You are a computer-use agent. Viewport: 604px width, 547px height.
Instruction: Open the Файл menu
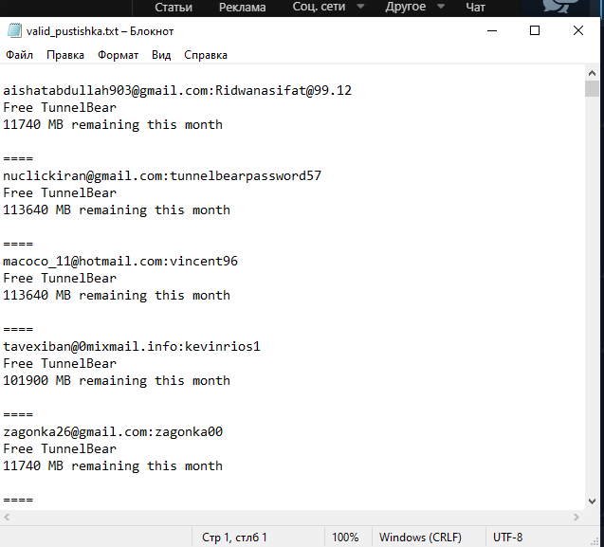[x=19, y=55]
